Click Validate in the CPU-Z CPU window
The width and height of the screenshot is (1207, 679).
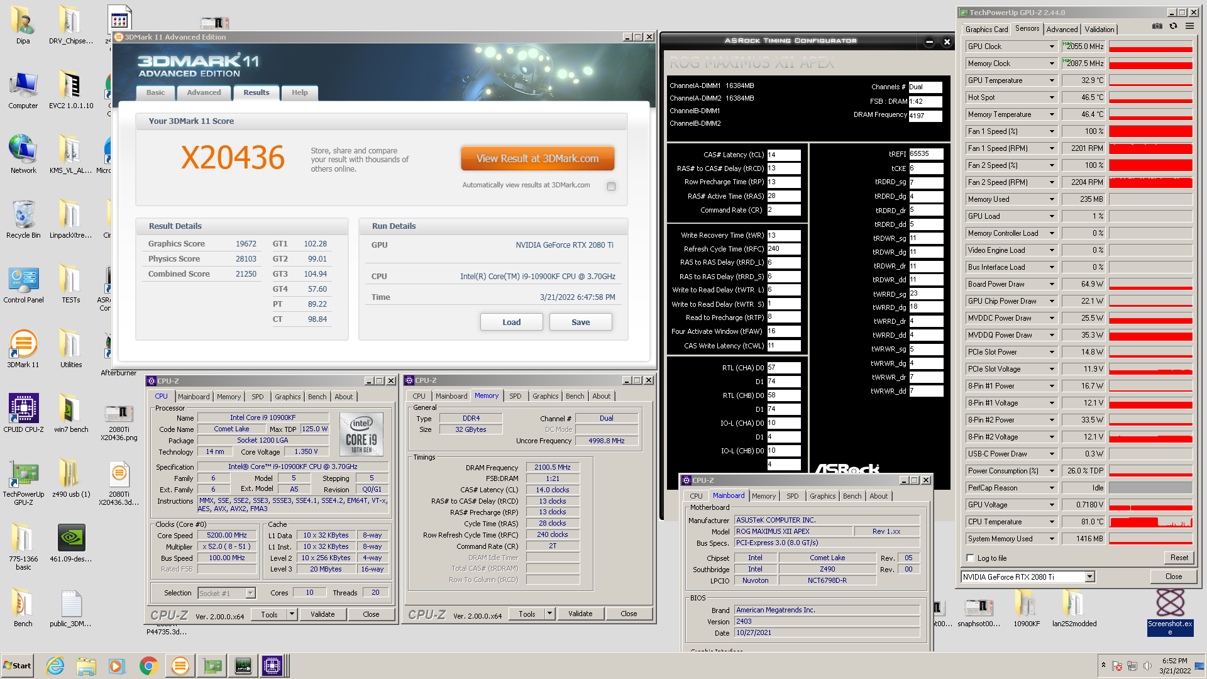click(322, 614)
